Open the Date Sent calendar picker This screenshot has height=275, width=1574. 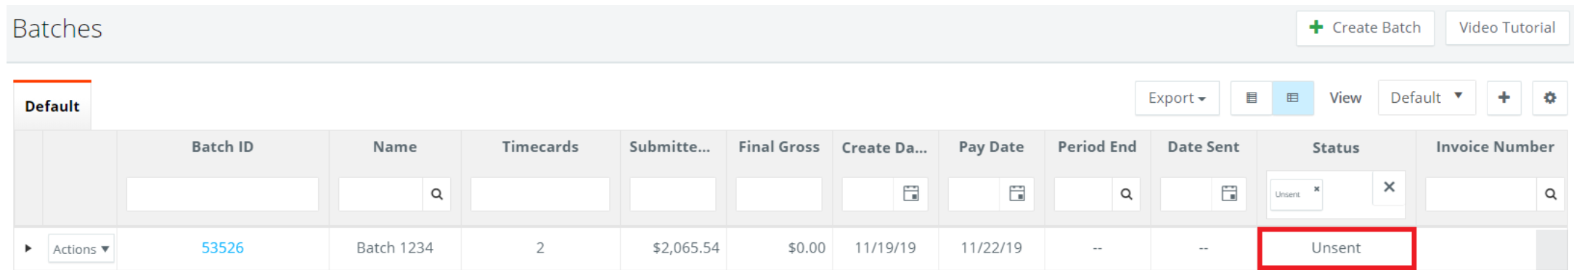1228,193
